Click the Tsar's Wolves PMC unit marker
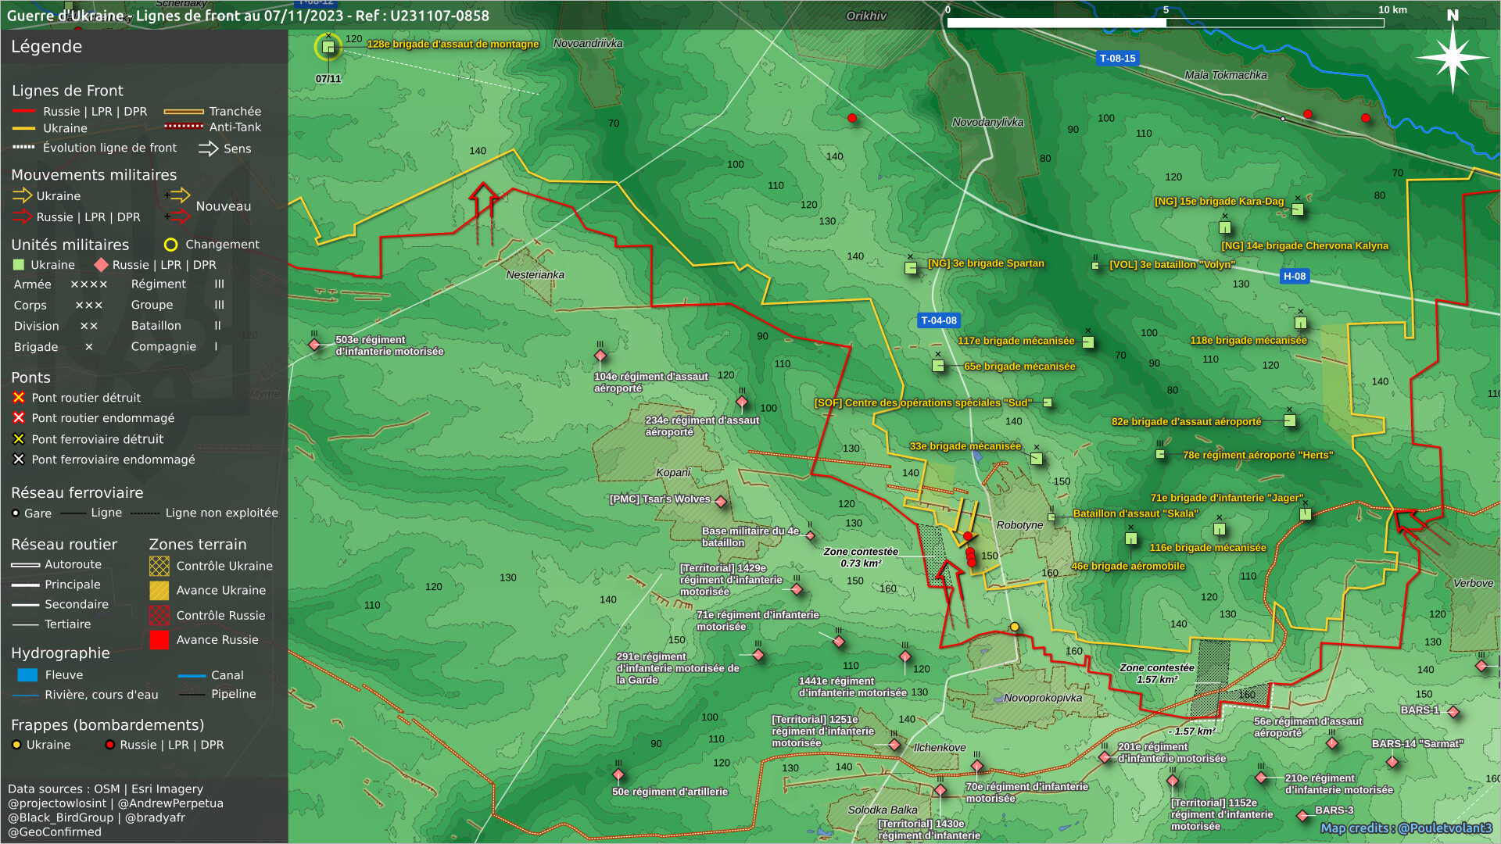1501x844 pixels. [x=721, y=502]
